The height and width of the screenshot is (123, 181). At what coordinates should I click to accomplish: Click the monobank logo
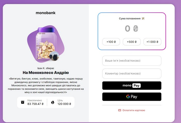46,13
